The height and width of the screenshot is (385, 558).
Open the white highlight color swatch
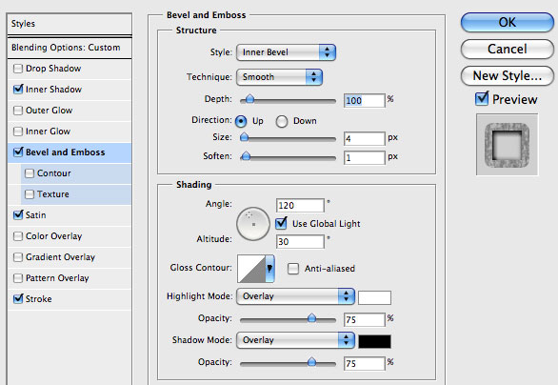tap(374, 297)
